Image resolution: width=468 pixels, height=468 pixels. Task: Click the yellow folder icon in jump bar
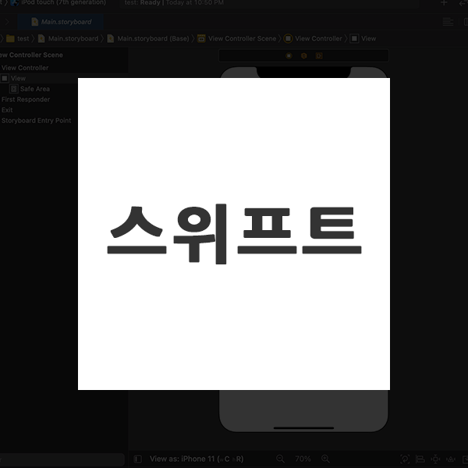click(10, 38)
